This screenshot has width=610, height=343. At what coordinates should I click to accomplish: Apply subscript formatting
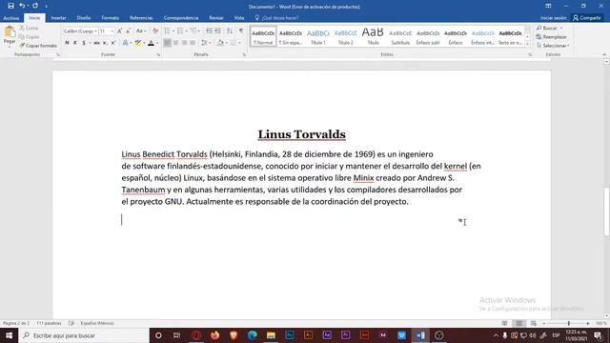pos(105,43)
